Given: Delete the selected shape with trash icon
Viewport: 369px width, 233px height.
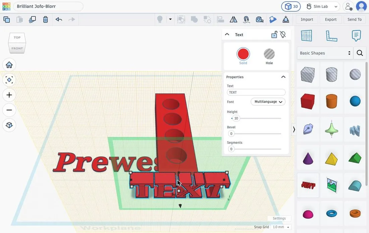Looking at the screenshot, I should tap(45, 19).
